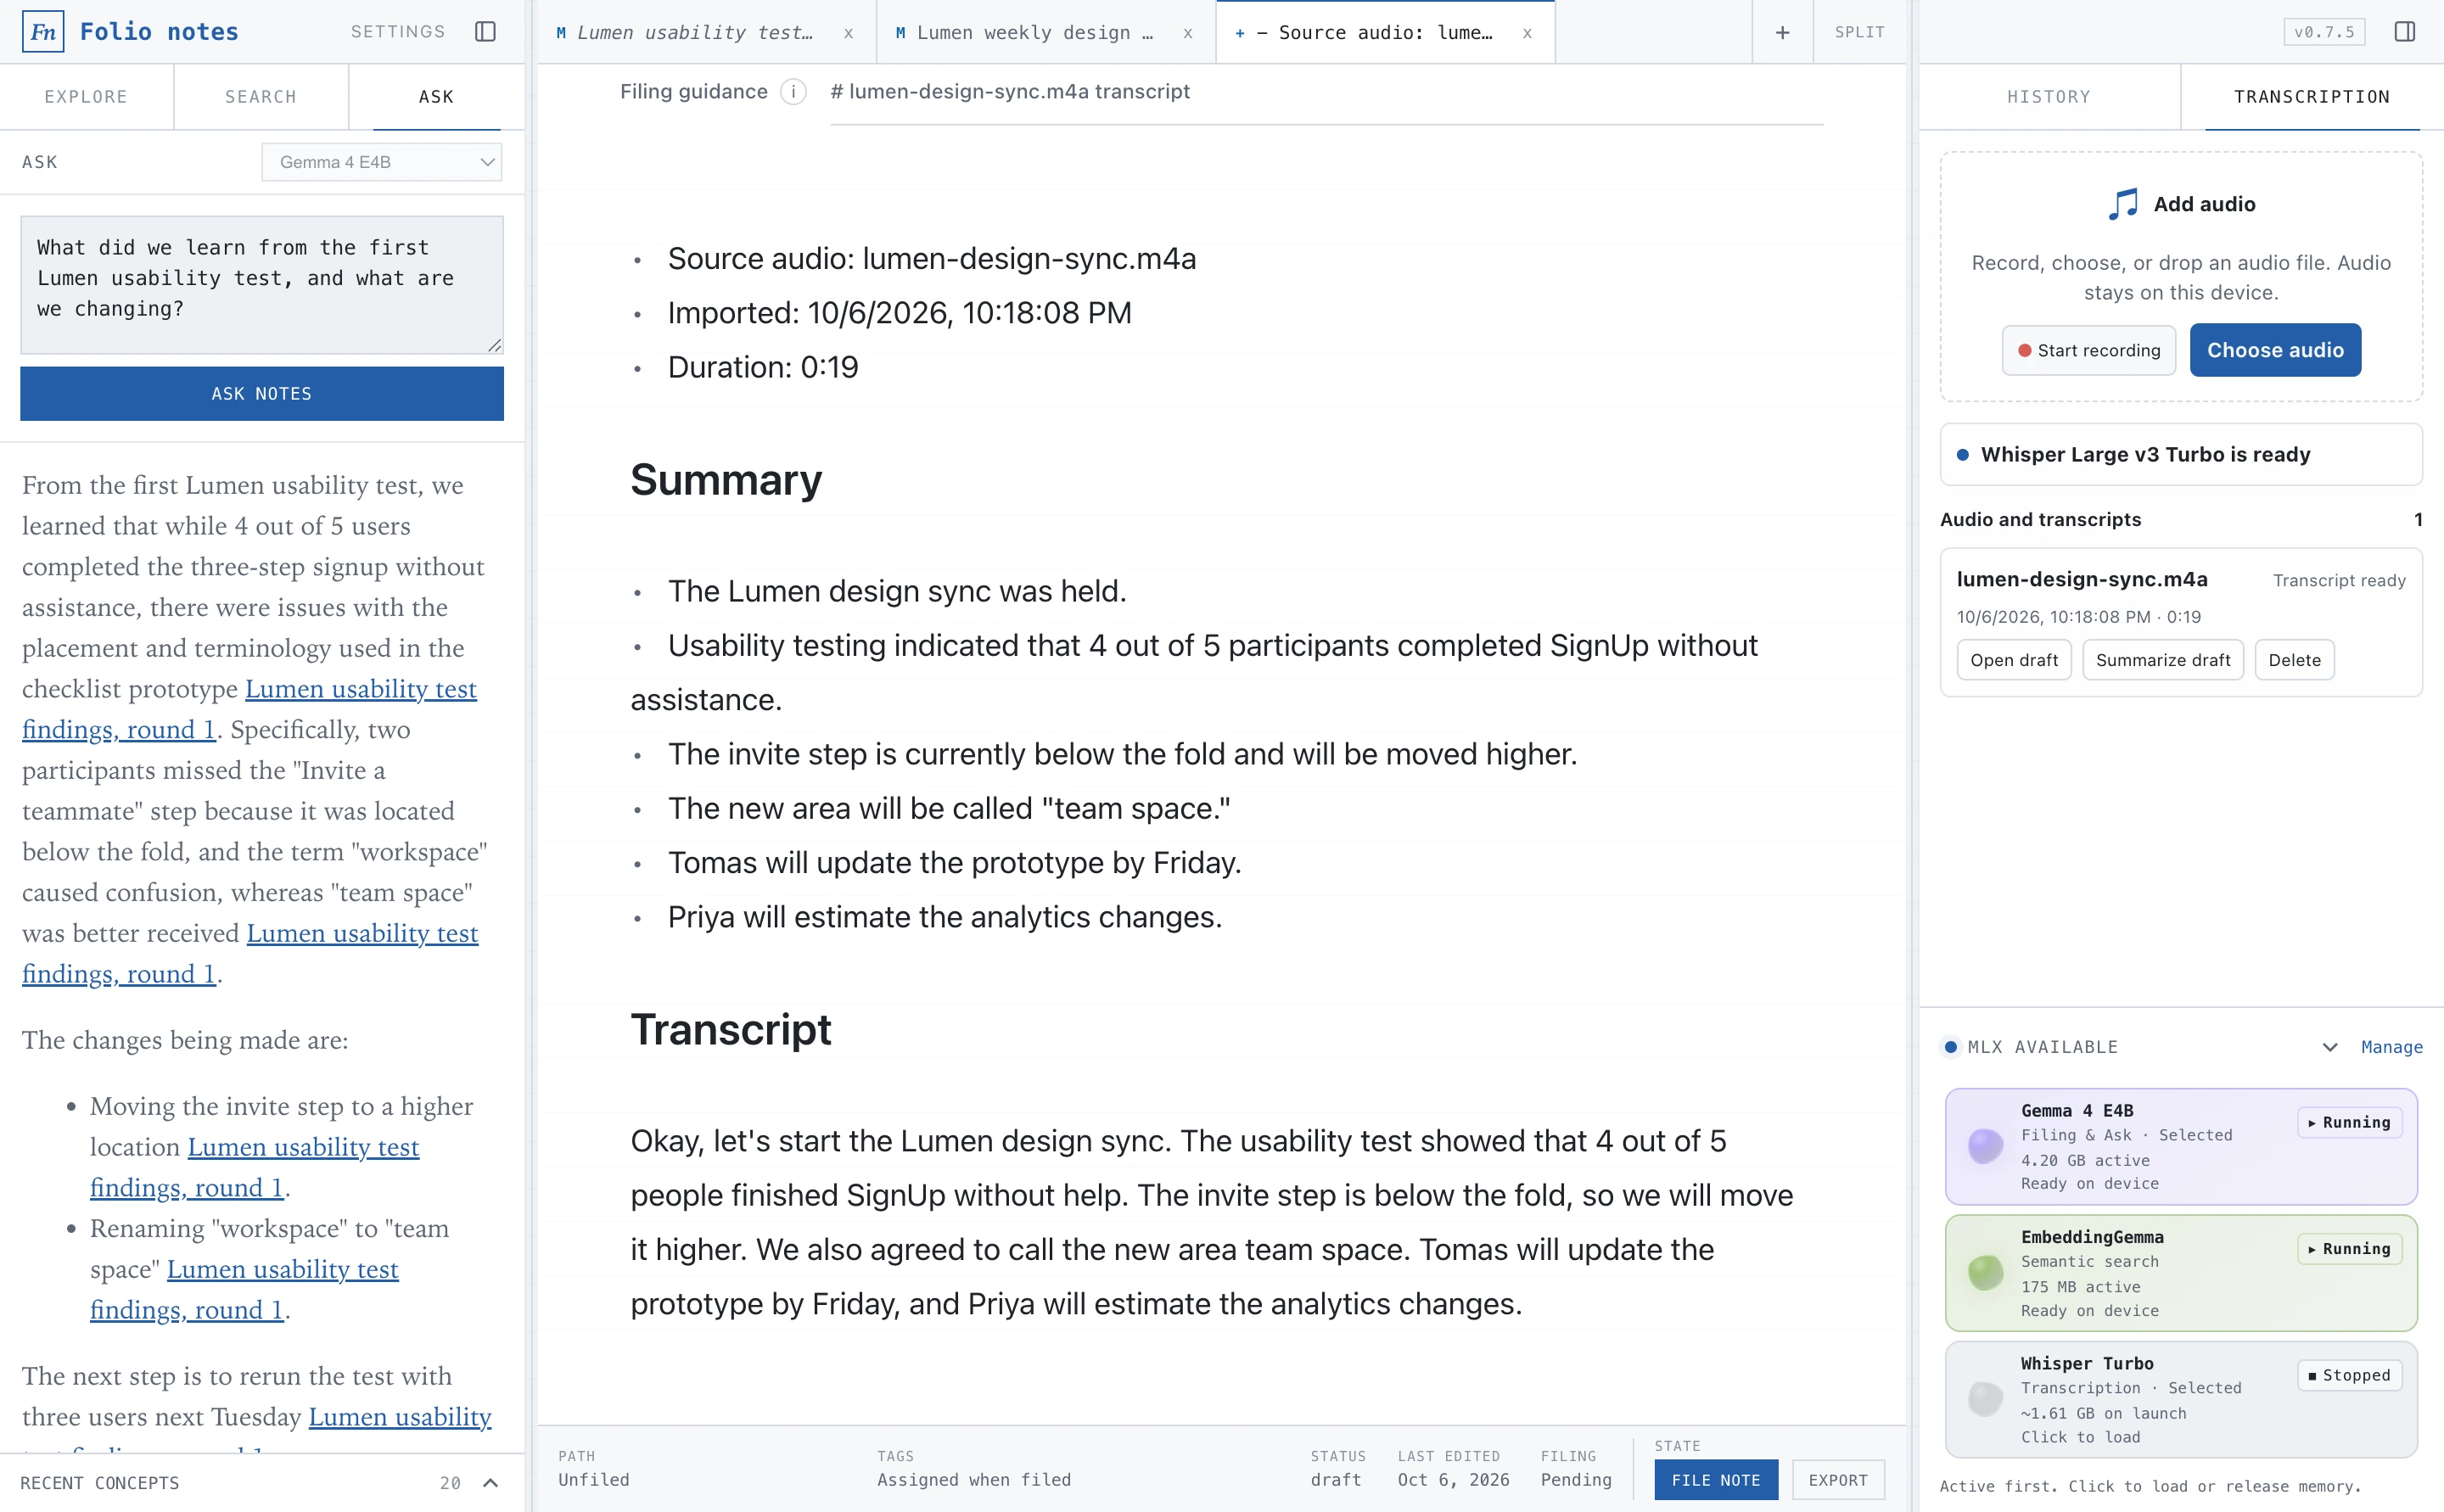Open draft for lumen-design-sync.m4a
The width and height of the screenshot is (2444, 1512).
[x=2014, y=660]
